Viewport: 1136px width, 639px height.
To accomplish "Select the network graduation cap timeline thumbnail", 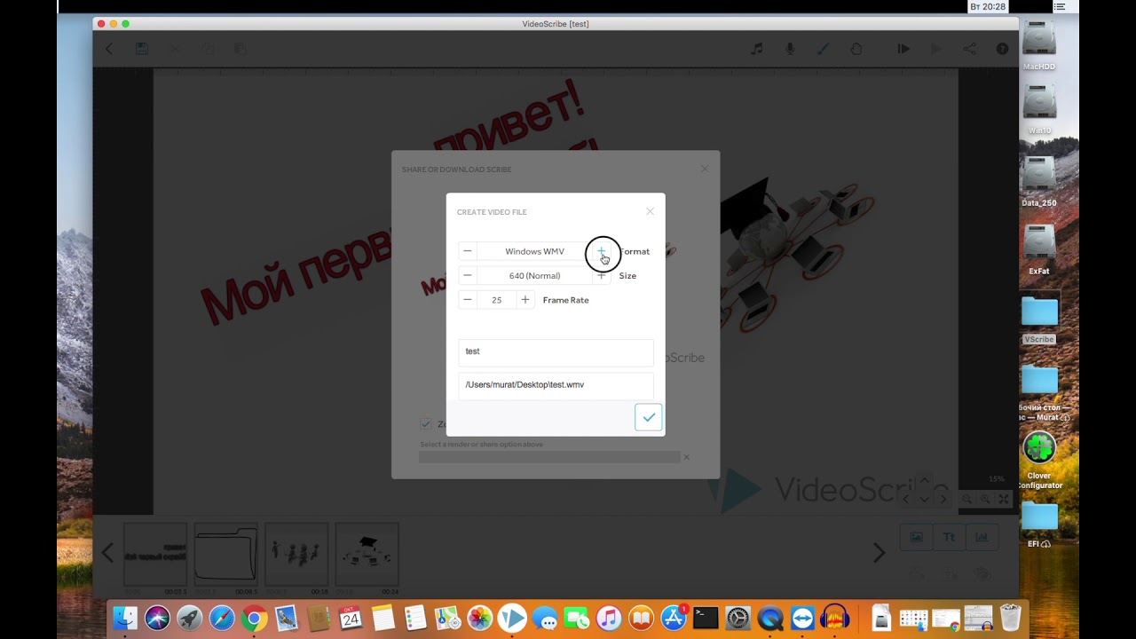I will 367,555.
